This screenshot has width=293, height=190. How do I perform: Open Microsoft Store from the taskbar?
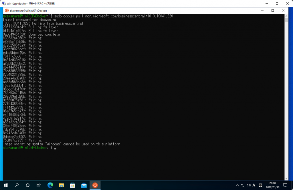72,185
